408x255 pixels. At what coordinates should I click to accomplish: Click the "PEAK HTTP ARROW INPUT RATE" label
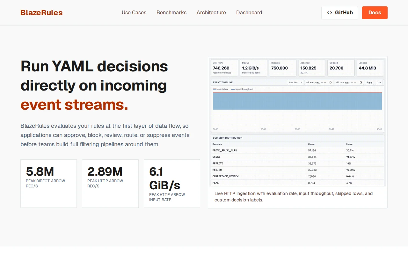[x=167, y=197]
